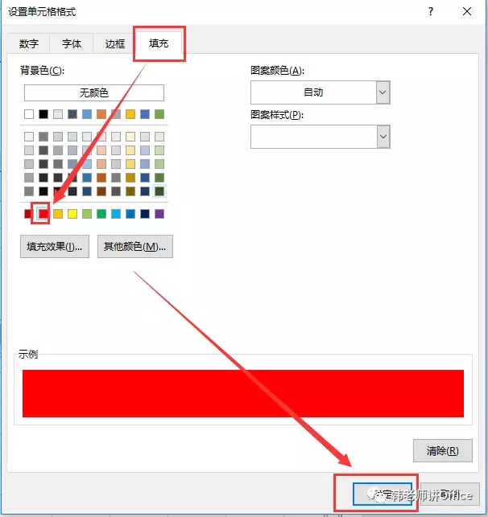
Task: Switch to the 数字 tab
Action: point(29,43)
